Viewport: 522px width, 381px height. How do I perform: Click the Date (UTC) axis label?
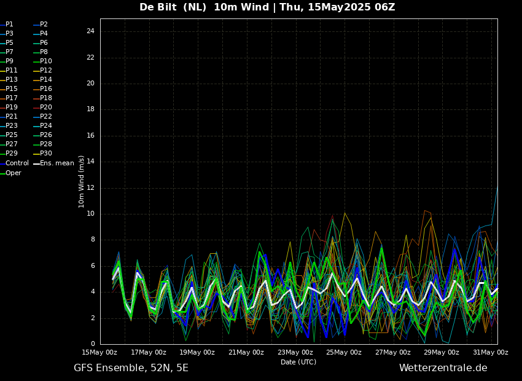298,363
